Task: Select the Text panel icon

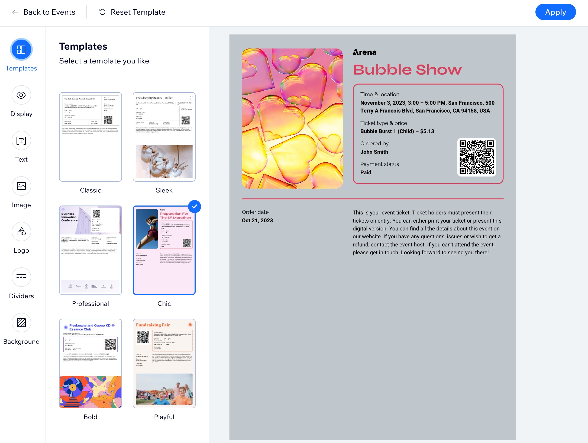Action: click(21, 141)
